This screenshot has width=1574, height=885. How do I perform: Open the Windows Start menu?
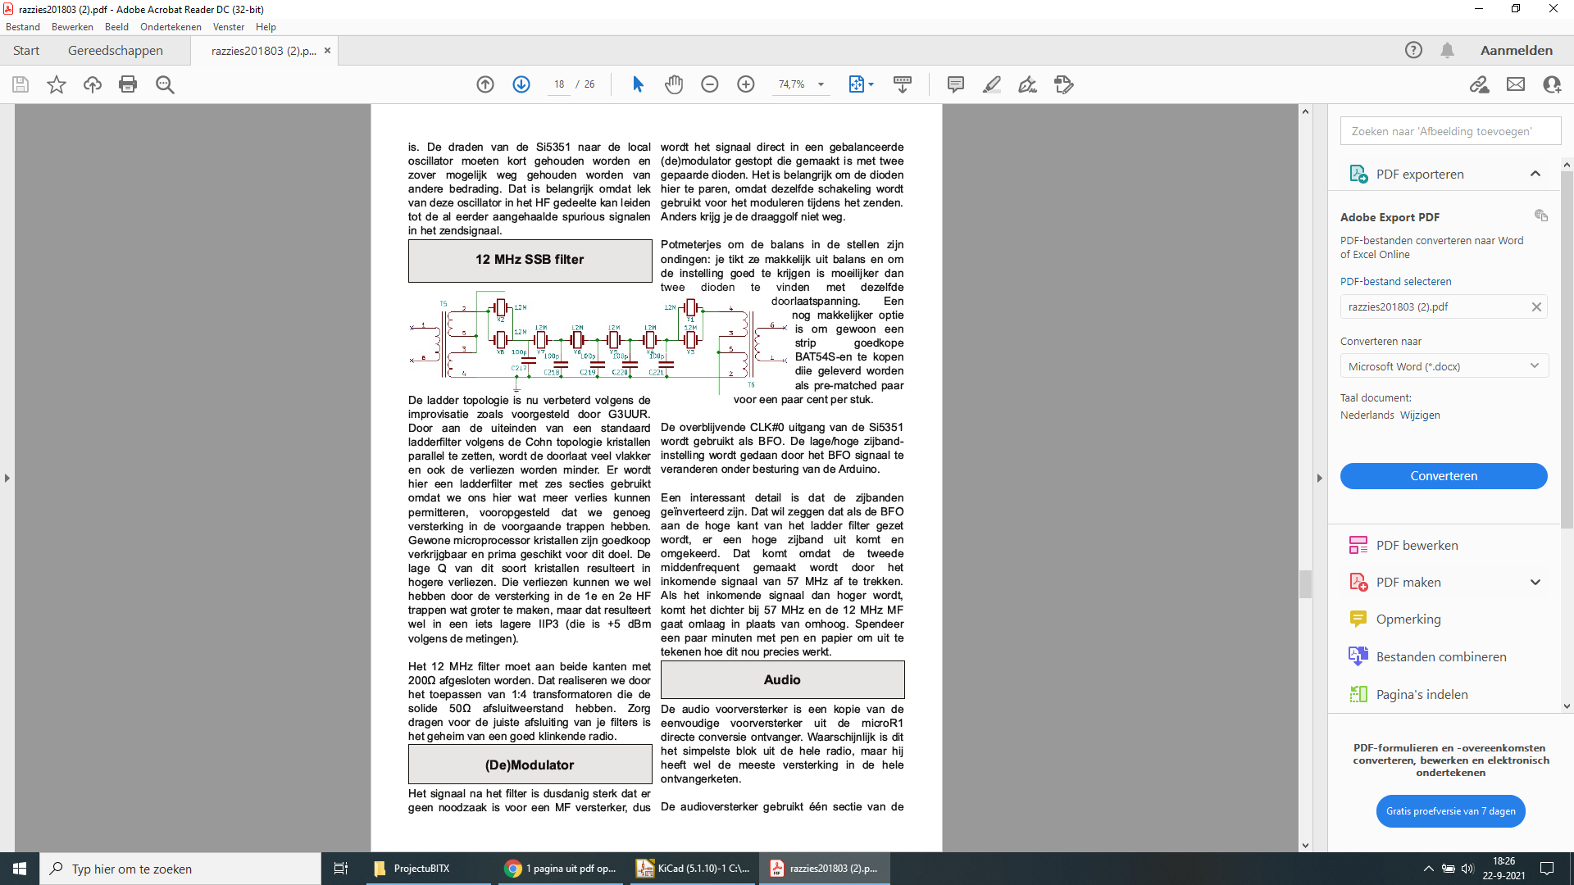tap(20, 869)
